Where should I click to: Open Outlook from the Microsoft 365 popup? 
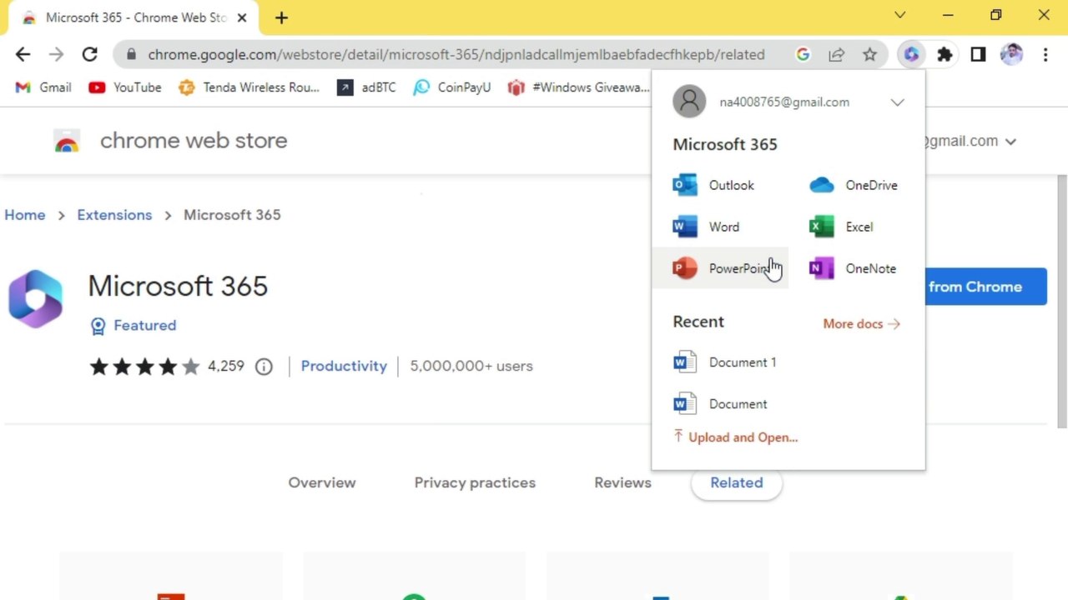pyautogui.click(x=714, y=185)
